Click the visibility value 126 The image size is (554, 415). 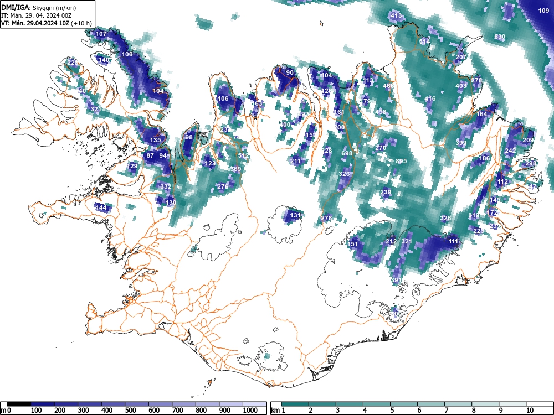pyautogui.click(x=327, y=91)
